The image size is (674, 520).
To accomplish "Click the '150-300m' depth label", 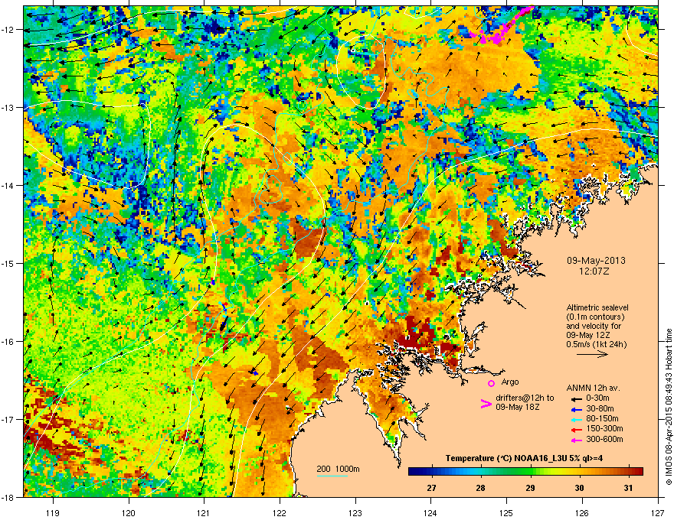I will (x=604, y=428).
